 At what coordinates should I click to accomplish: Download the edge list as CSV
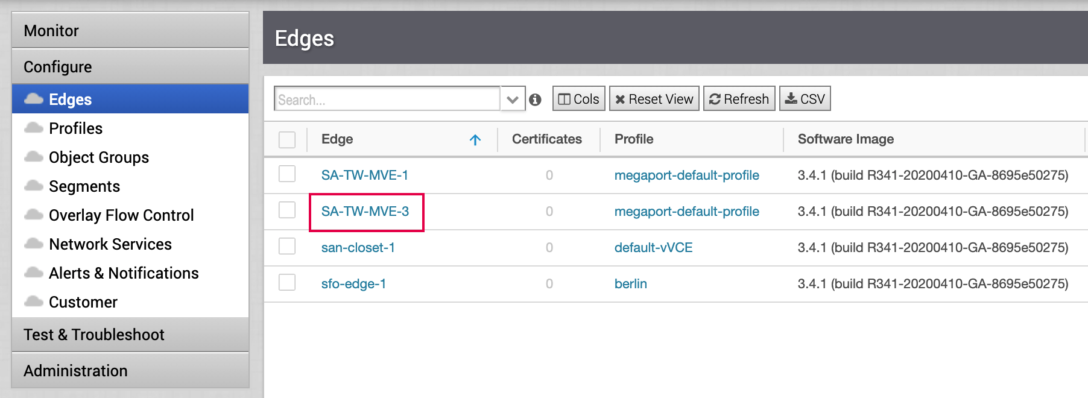click(x=805, y=99)
